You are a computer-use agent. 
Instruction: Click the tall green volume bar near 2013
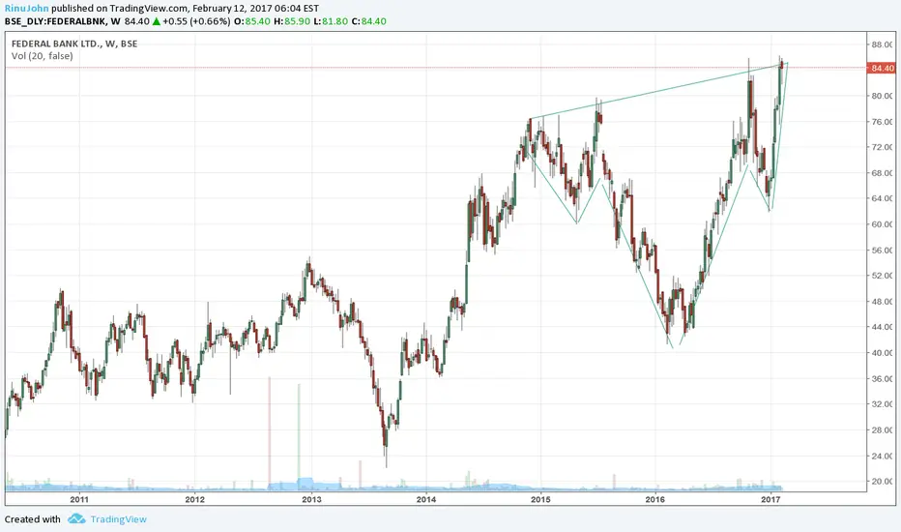pyautogui.click(x=299, y=436)
